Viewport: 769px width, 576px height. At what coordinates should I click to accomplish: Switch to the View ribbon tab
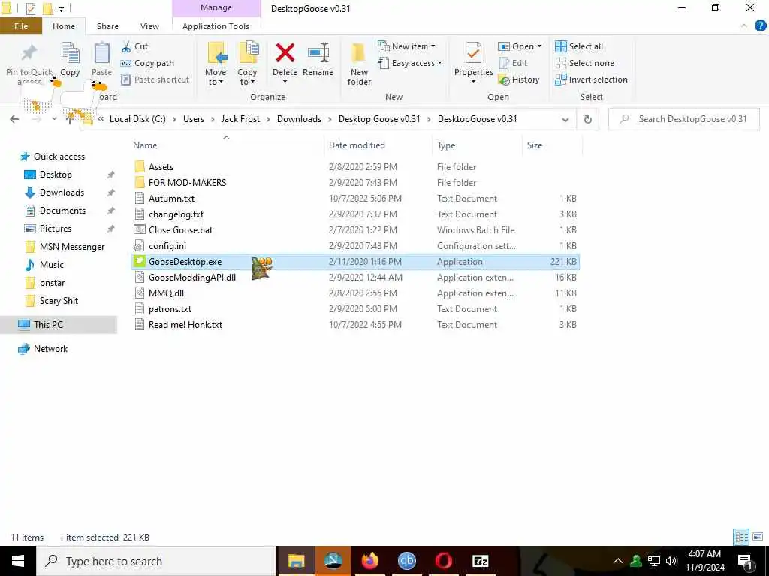(x=149, y=26)
